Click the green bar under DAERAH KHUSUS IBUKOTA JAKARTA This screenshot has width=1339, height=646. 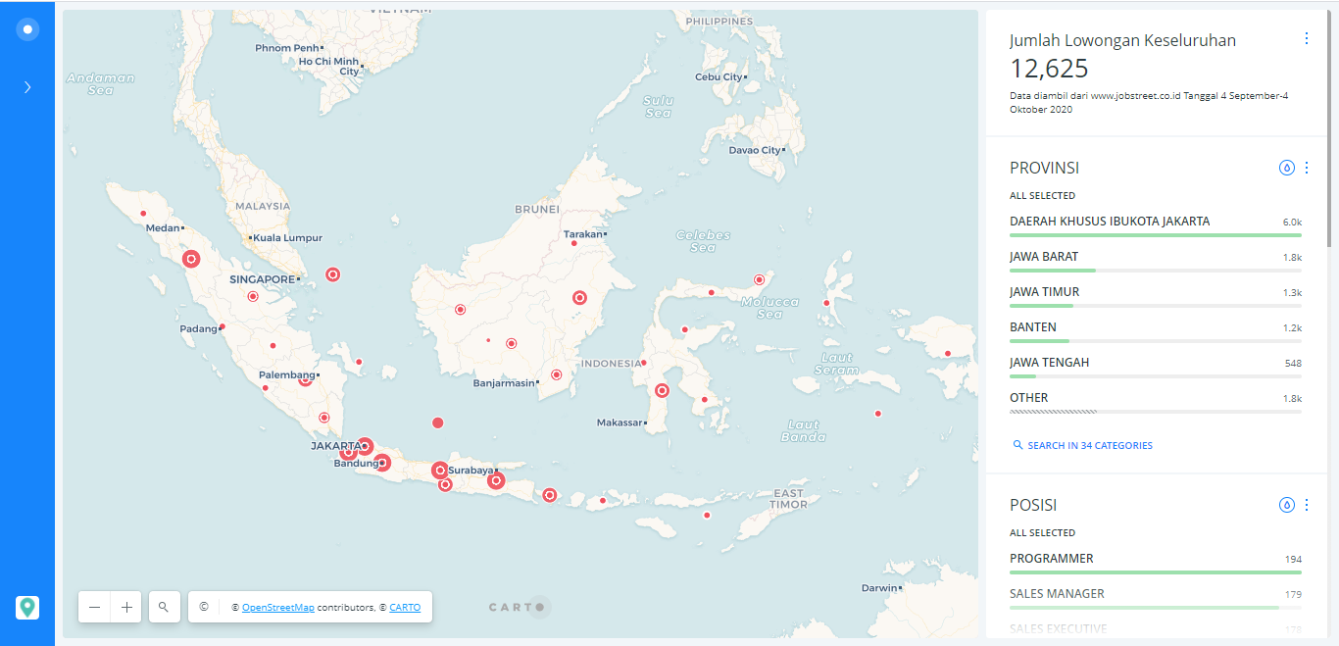1156,235
